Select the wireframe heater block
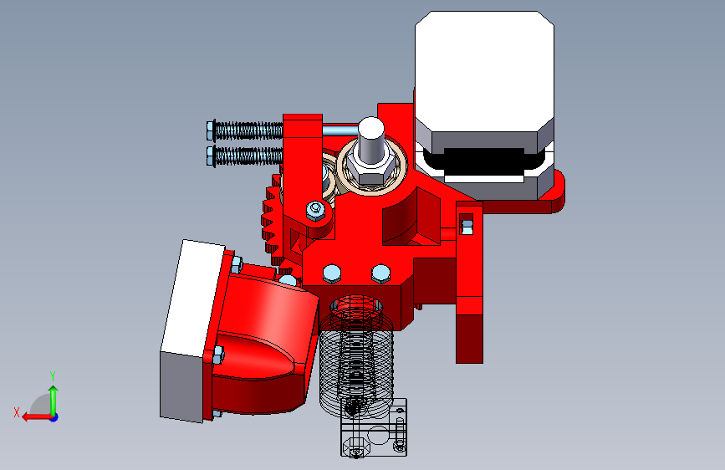The width and height of the screenshot is (725, 470). coord(374,428)
